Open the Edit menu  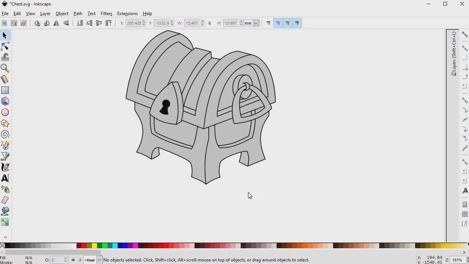click(17, 14)
